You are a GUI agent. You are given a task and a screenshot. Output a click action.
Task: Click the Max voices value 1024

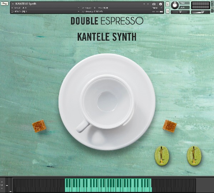[x=106, y=8]
